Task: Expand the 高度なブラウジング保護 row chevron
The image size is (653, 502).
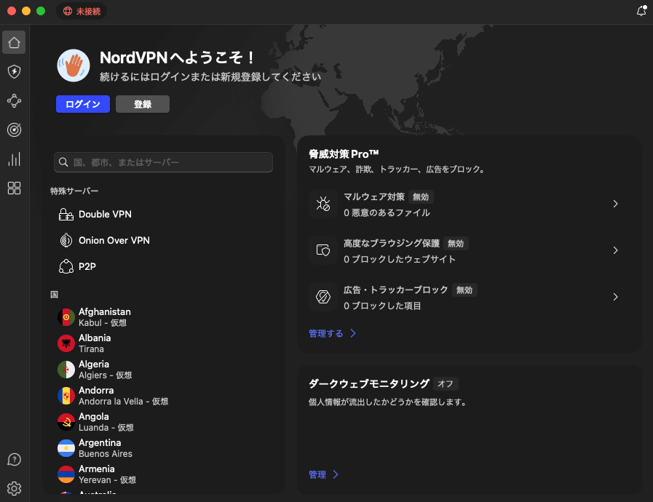Action: tap(615, 250)
